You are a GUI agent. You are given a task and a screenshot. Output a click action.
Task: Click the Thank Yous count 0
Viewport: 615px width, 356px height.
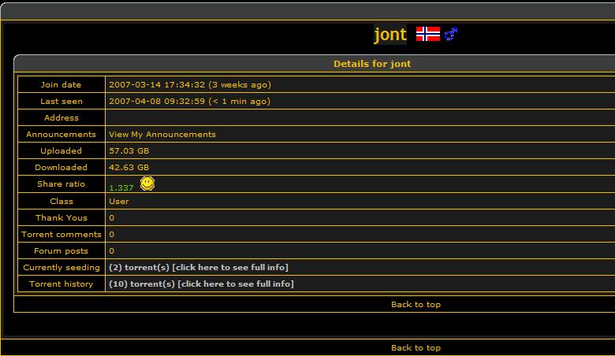(x=112, y=217)
